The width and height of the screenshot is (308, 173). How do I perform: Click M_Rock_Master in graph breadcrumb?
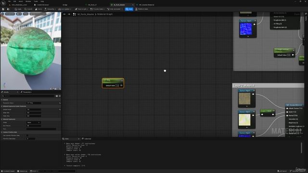click(86, 14)
